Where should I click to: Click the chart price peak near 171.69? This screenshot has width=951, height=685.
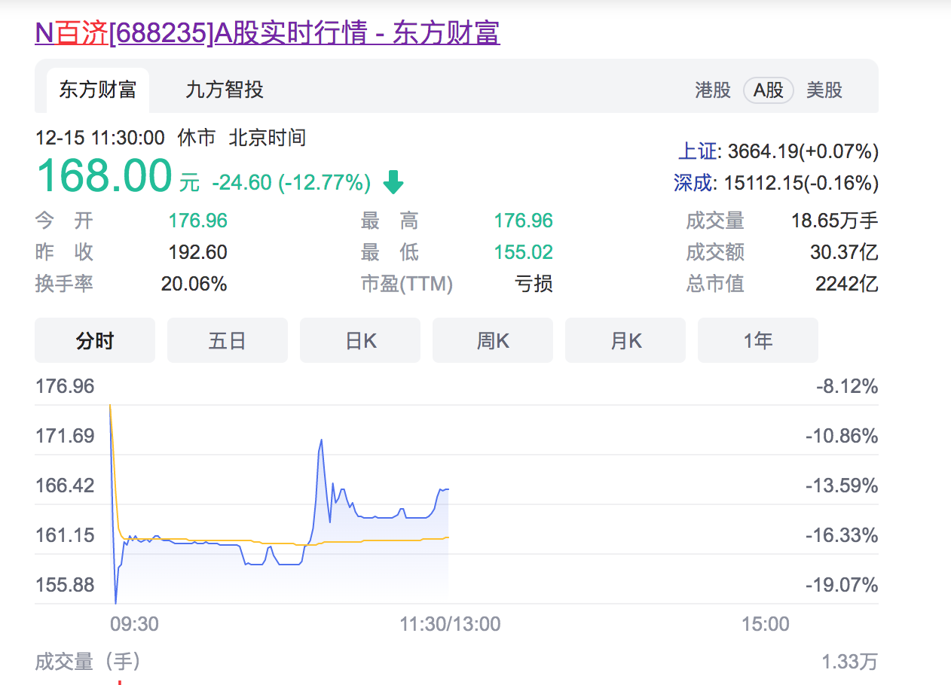[x=321, y=440]
